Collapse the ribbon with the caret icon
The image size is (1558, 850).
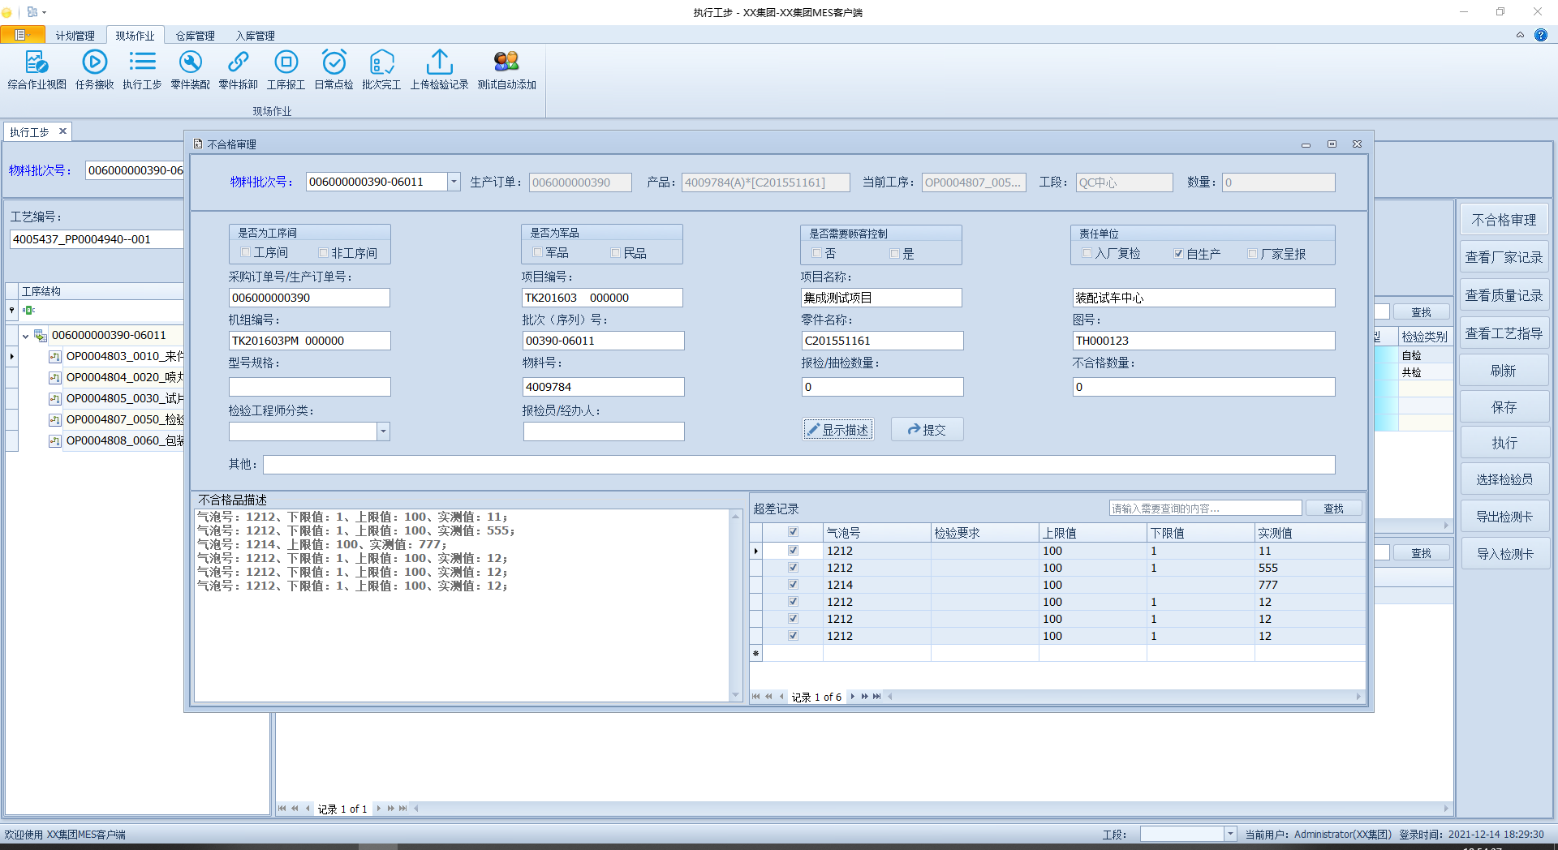point(1520,35)
